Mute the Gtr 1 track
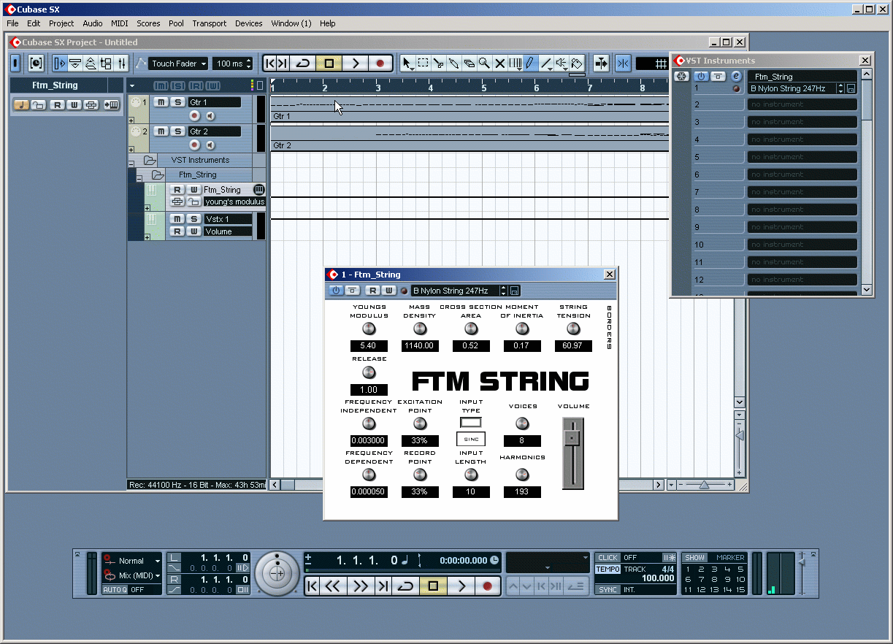This screenshot has width=893, height=644. tap(161, 102)
